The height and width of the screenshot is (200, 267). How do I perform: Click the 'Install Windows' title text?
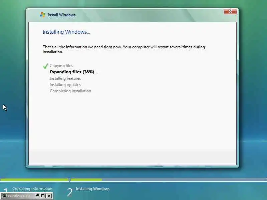click(61, 15)
